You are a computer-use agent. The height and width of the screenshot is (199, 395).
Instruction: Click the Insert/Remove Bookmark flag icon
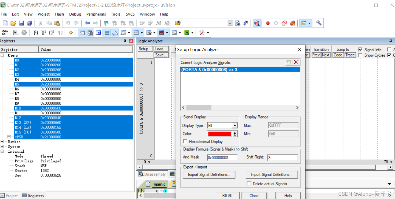(x=106, y=23)
